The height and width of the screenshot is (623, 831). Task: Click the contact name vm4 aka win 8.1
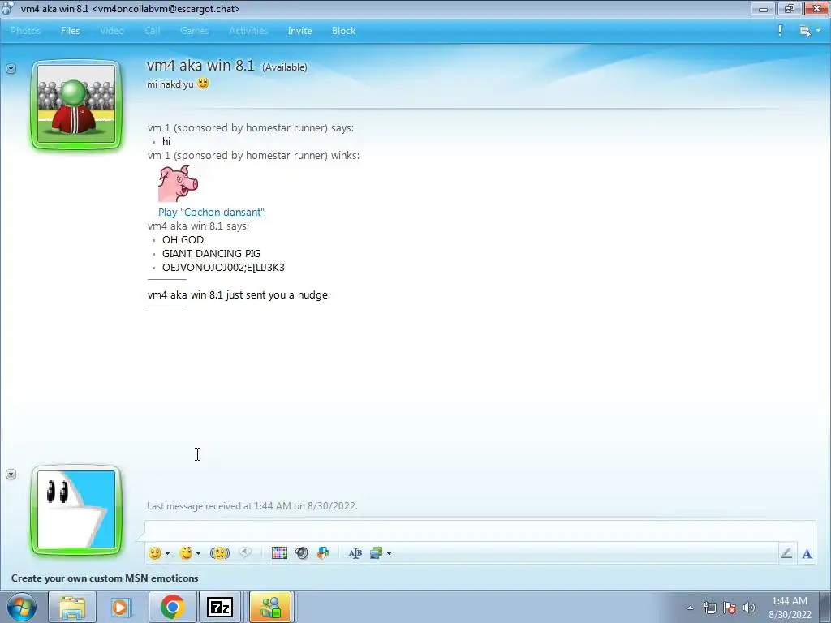(200, 65)
